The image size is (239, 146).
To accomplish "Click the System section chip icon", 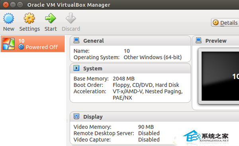I will pyautogui.click(x=76, y=68).
